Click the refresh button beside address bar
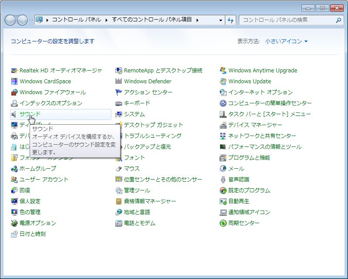 (231, 20)
